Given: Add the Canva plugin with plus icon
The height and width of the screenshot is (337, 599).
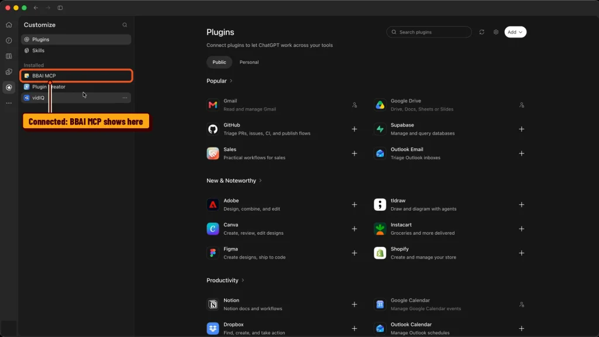Looking at the screenshot, I should click(354, 229).
